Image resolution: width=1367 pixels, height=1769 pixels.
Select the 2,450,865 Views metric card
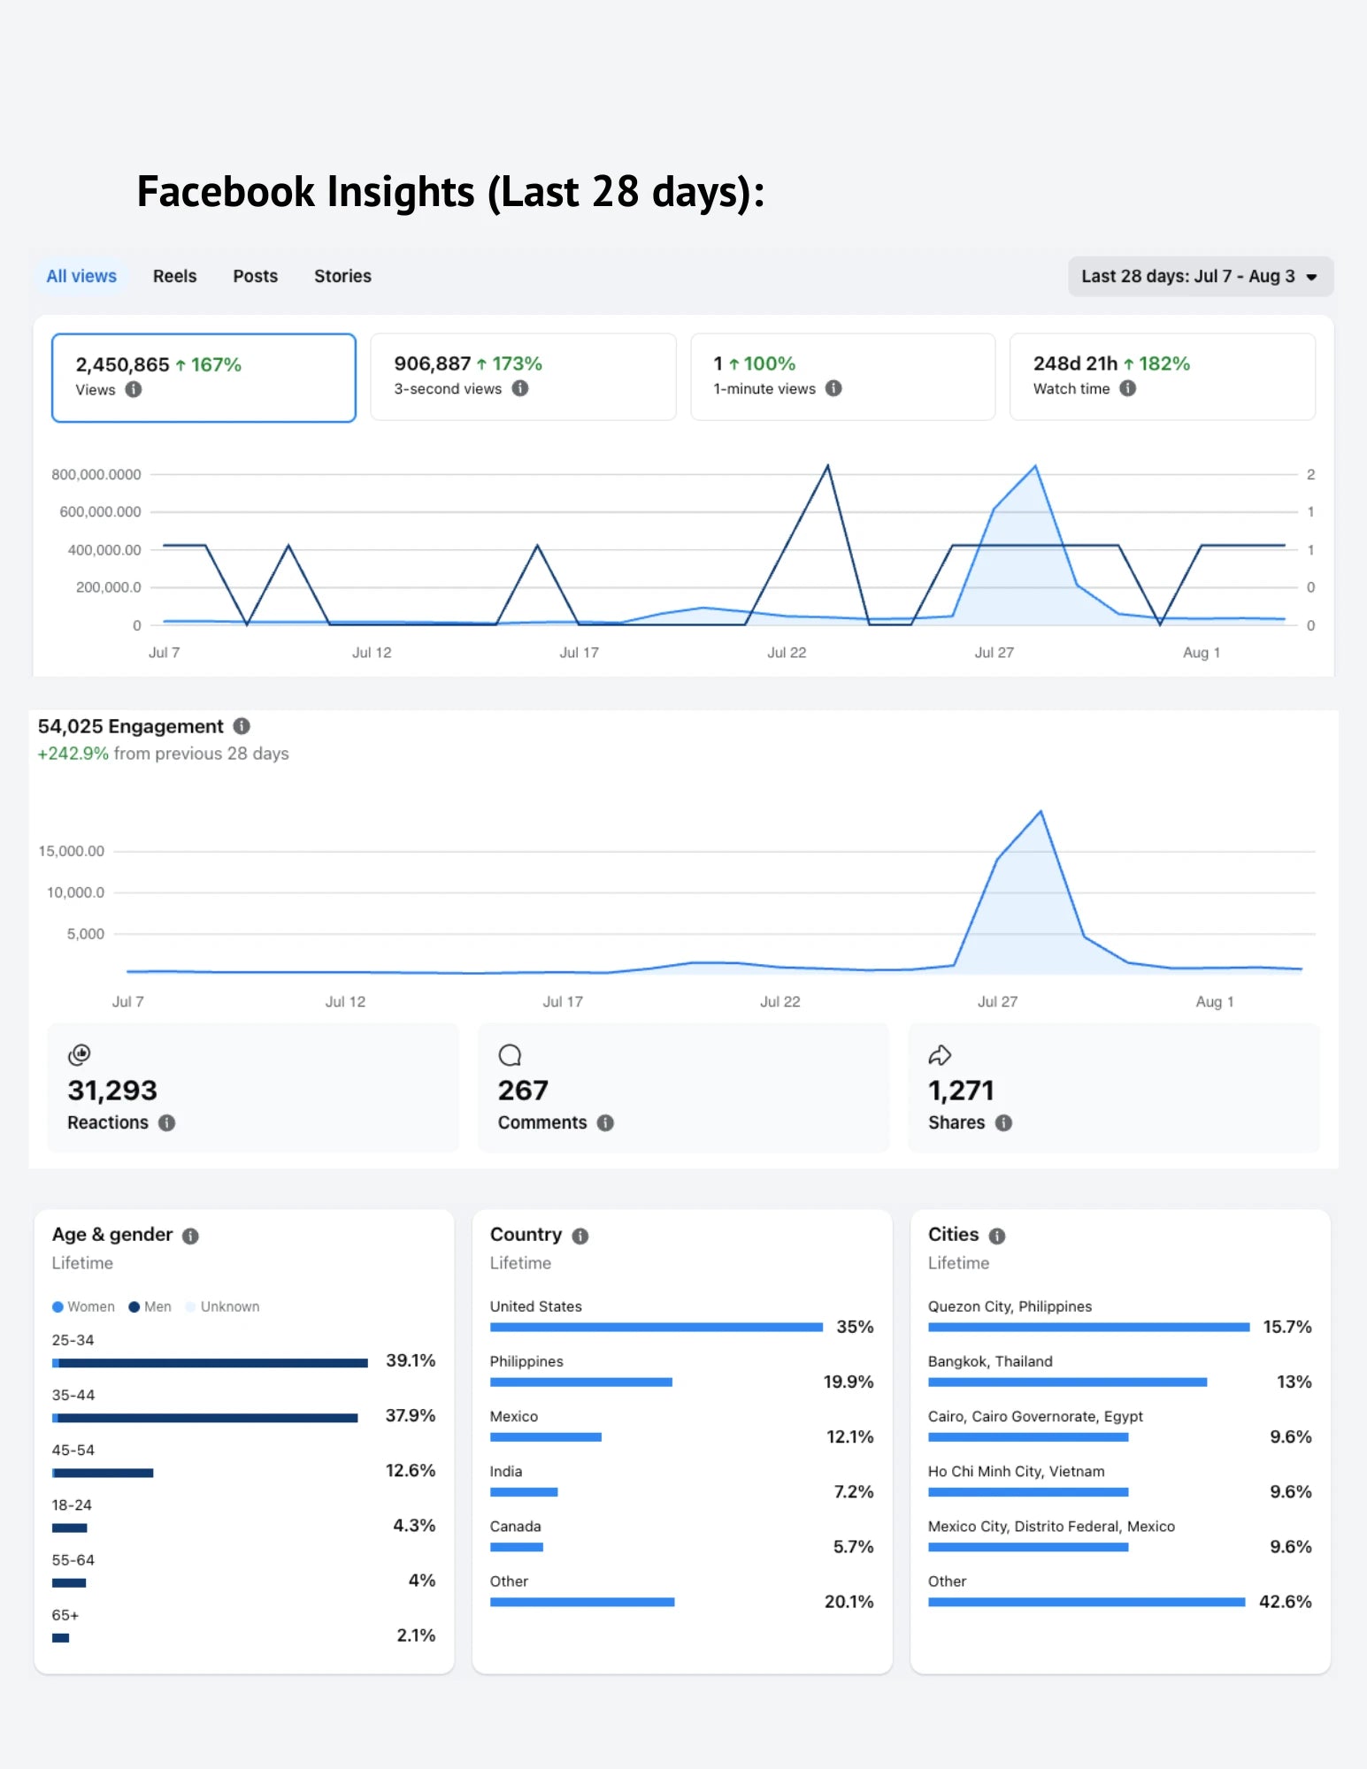[204, 378]
